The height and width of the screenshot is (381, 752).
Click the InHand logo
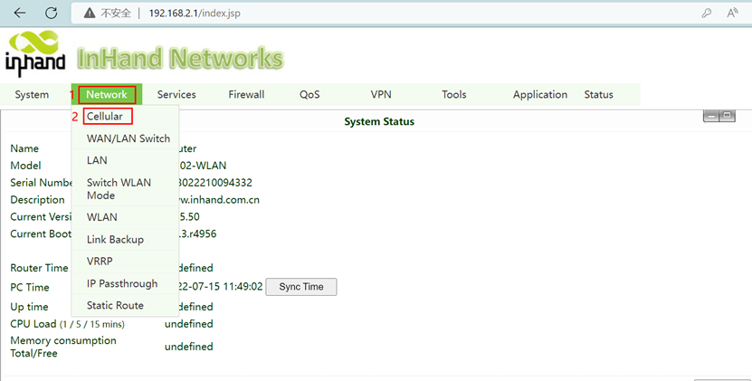[35, 53]
